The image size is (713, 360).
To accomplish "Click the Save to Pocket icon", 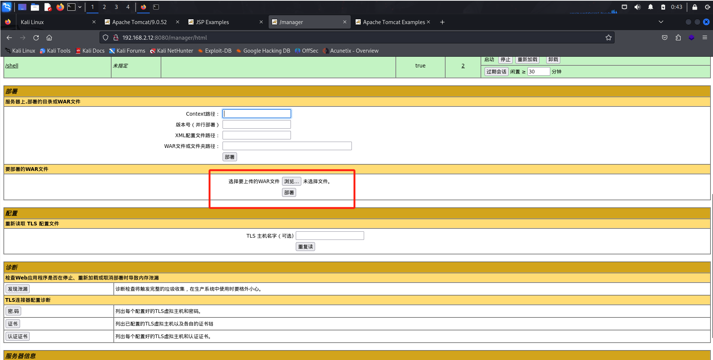I will (x=665, y=37).
